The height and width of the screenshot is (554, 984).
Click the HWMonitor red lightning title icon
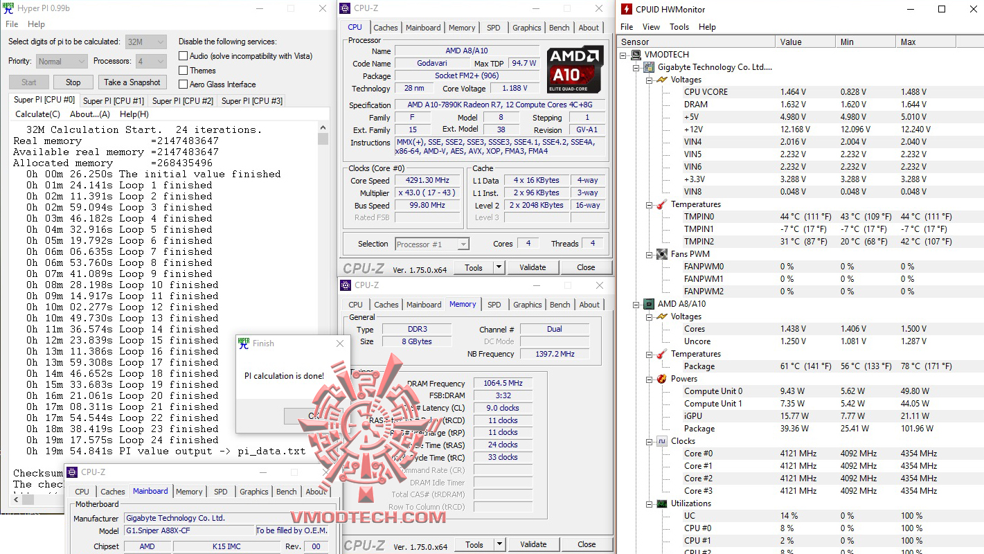(627, 9)
